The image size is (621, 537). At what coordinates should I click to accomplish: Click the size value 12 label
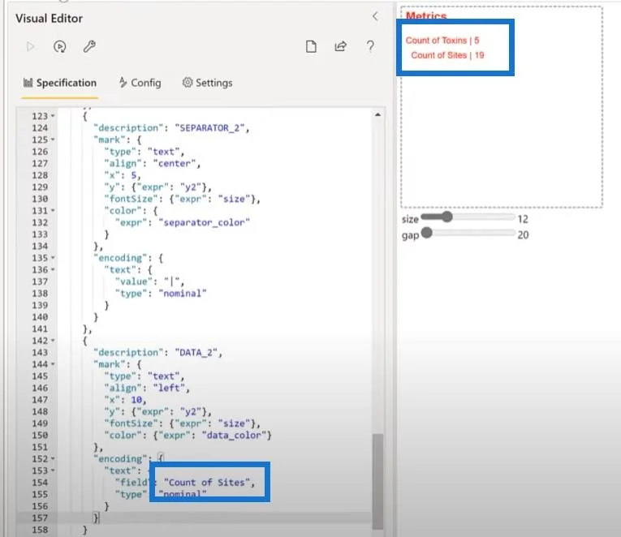pyautogui.click(x=523, y=219)
